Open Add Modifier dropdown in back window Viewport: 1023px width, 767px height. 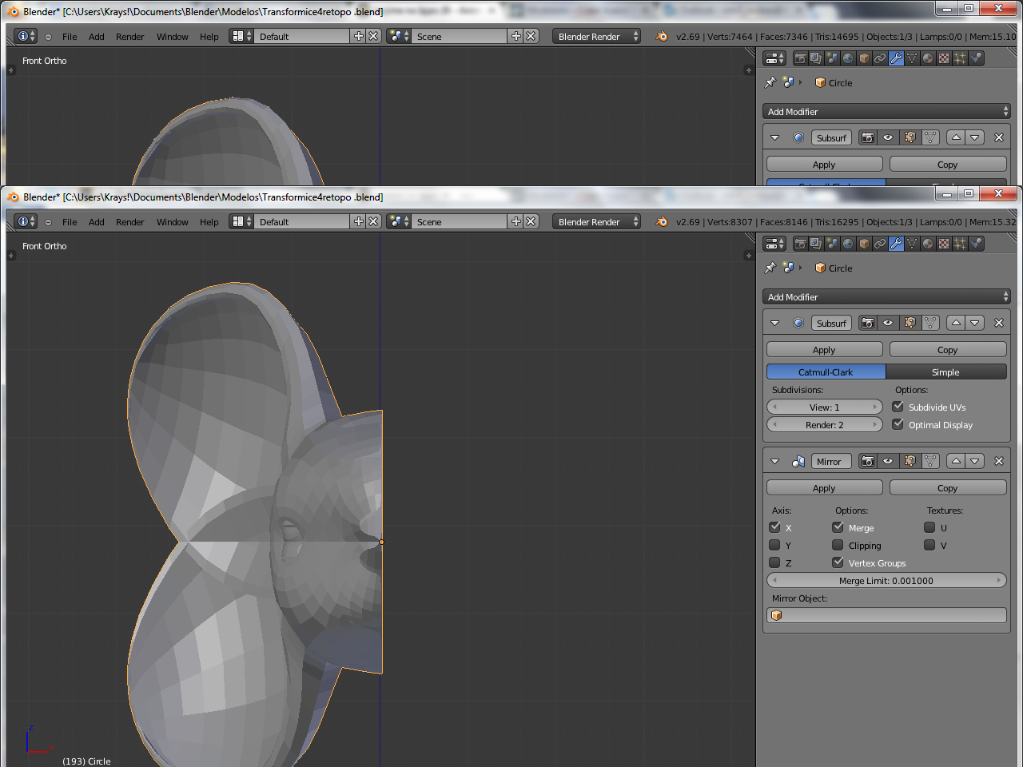click(887, 112)
